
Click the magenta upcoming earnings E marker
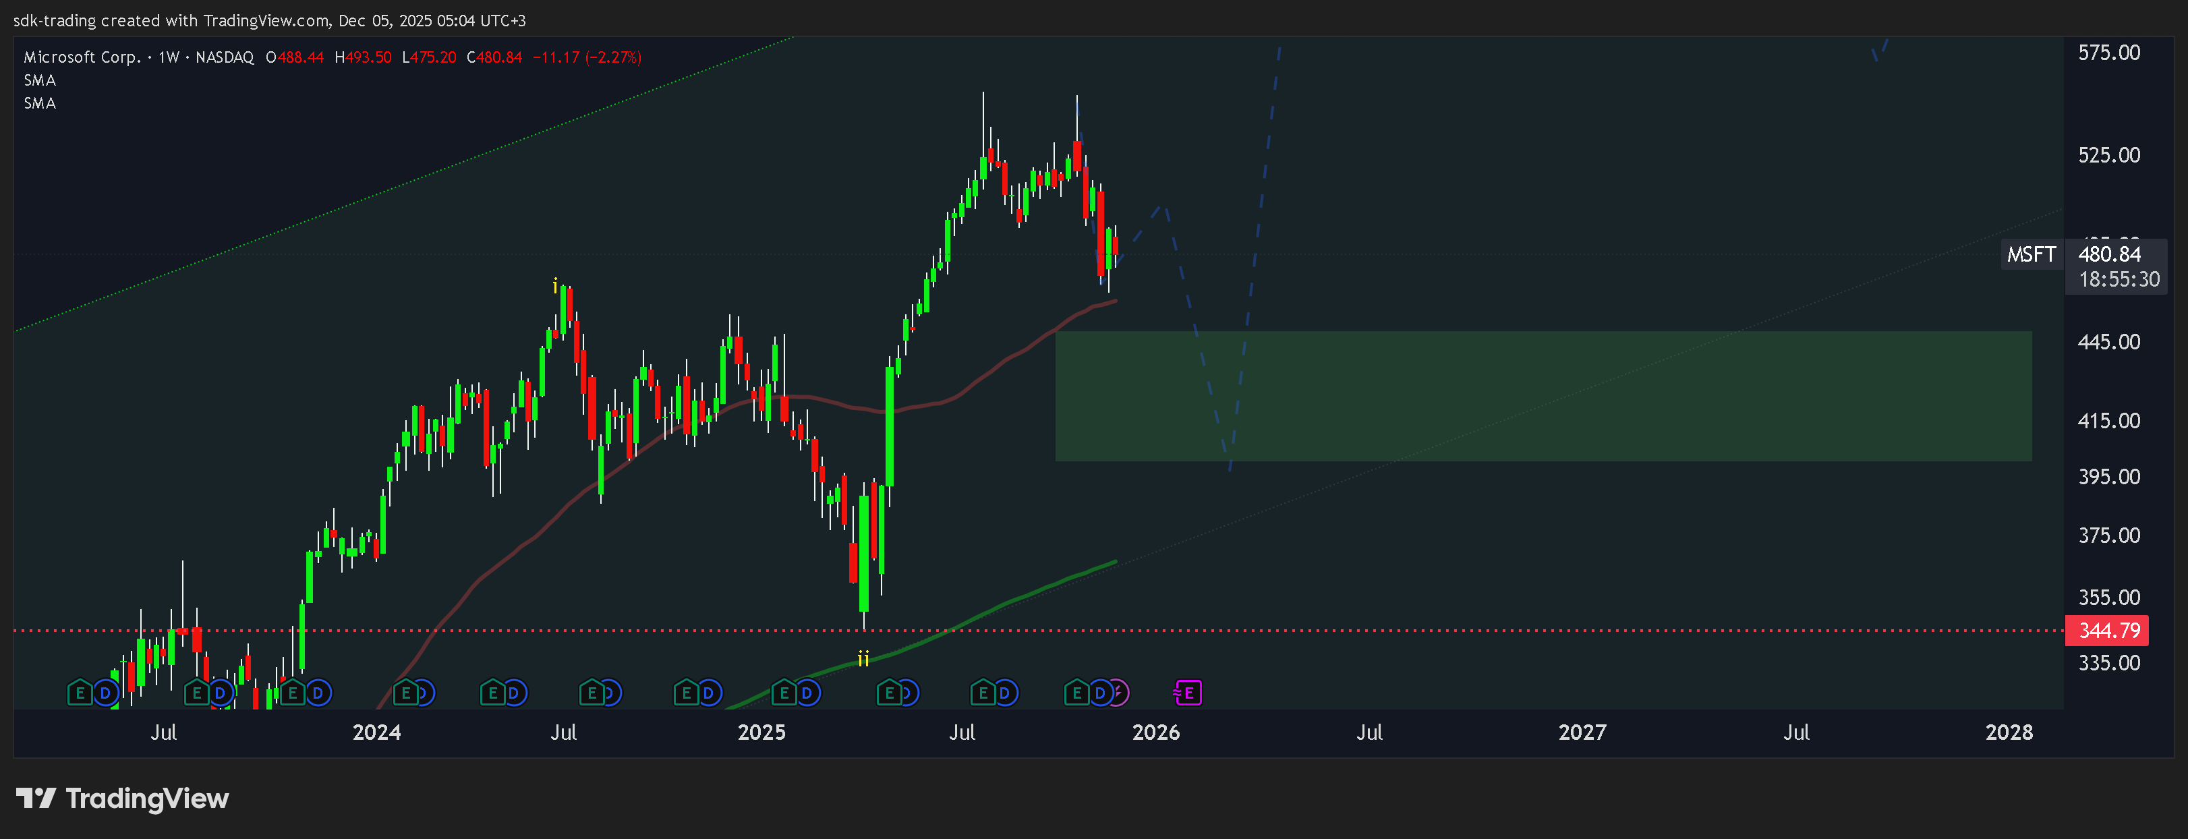(x=1188, y=693)
